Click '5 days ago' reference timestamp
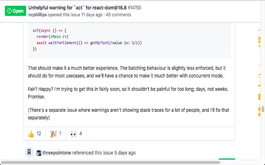Image resolution: width=265 pixels, height=165 pixels. tap(125, 153)
